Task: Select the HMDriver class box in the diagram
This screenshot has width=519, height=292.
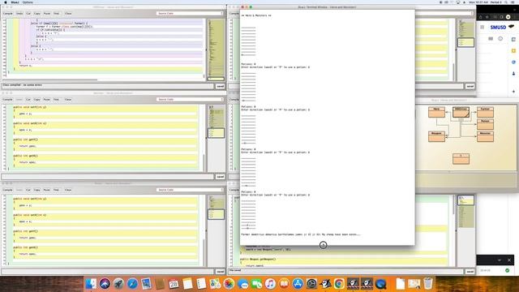Action: 461,112
